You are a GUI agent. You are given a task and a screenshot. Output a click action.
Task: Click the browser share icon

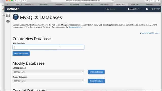152,1
